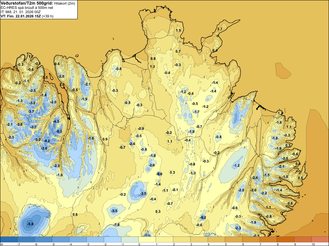Click the darkest blue legend swatch between -8 and -7
329x246 pixels.
coord(9,239)
